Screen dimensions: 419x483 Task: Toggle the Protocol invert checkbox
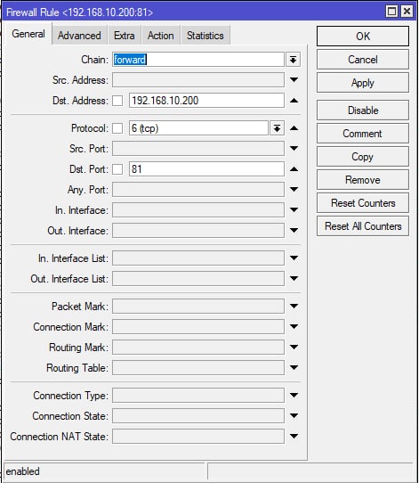tap(117, 128)
